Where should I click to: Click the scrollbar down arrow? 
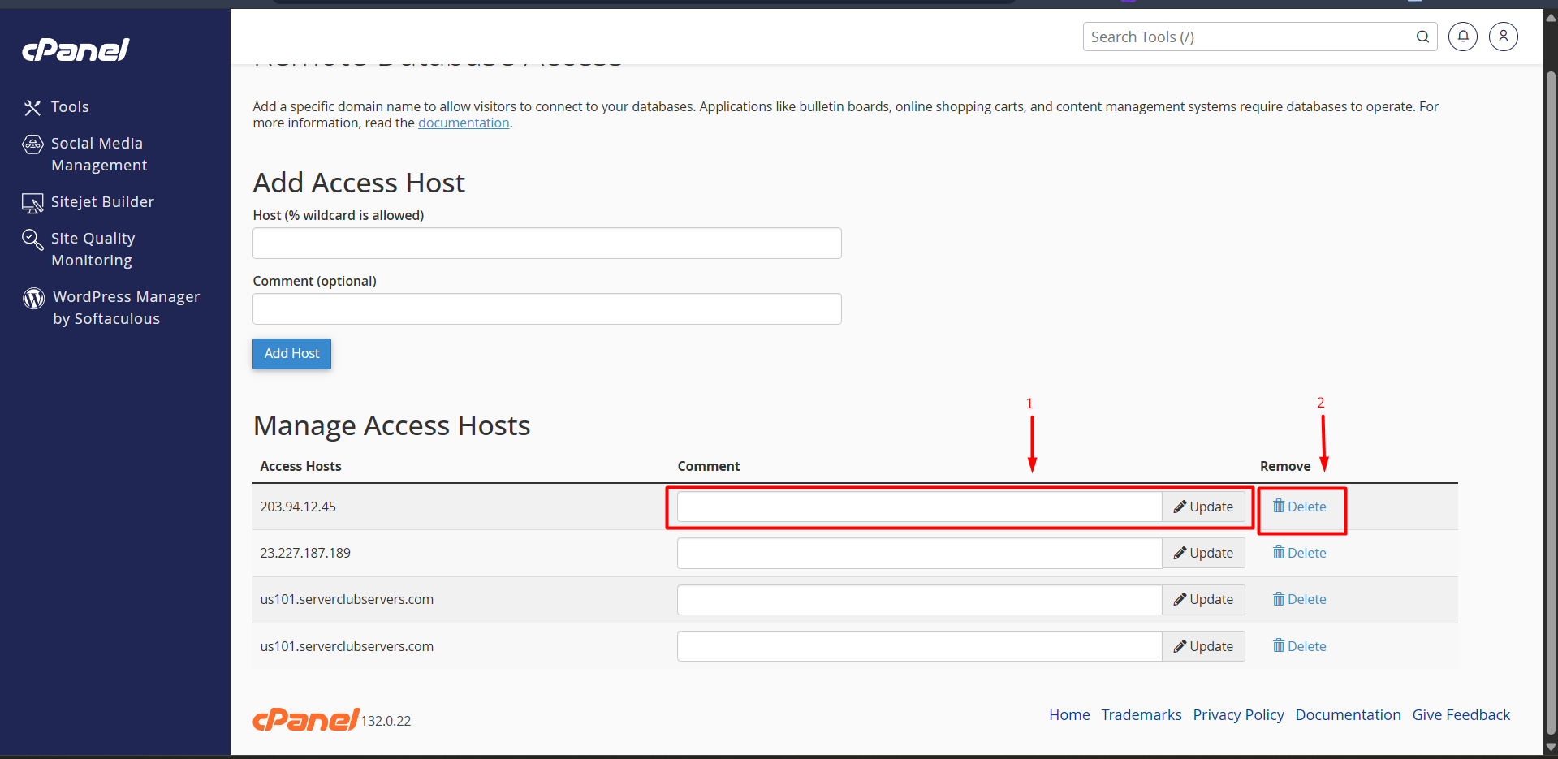[x=1551, y=748]
